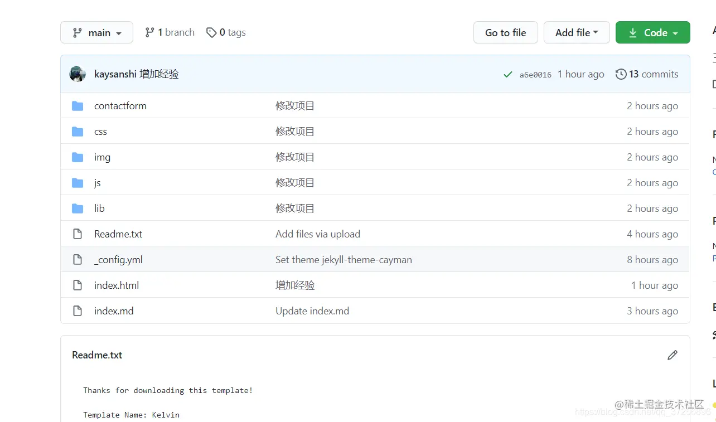Open the latest commit message 增加经验 in header
The height and width of the screenshot is (422, 716).
click(x=159, y=74)
